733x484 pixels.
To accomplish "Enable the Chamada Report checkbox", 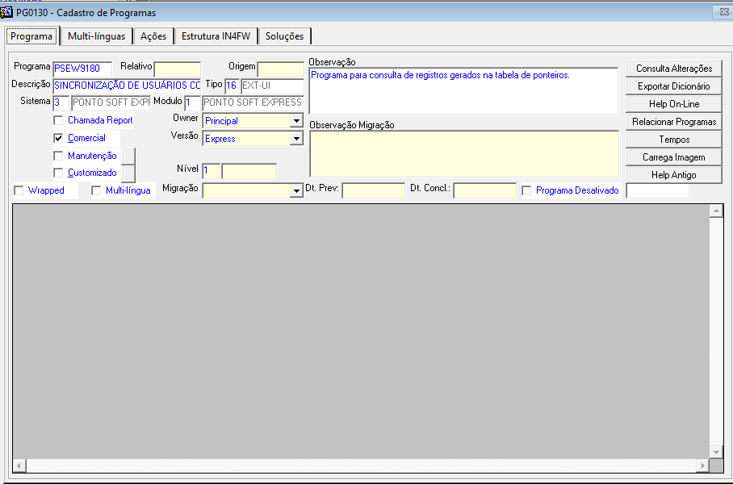I will [x=58, y=120].
